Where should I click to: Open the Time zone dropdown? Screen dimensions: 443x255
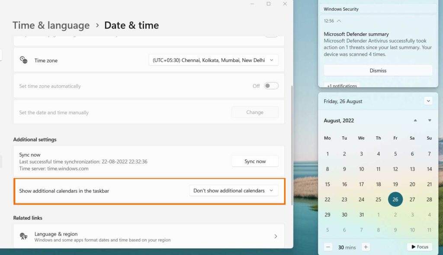[x=213, y=60]
